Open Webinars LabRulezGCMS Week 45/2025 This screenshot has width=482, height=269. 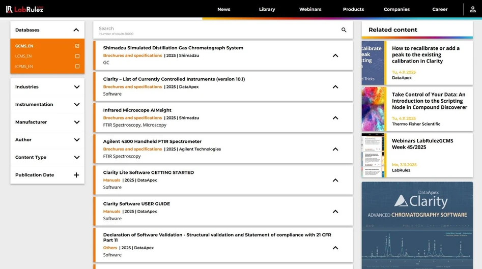click(x=422, y=144)
